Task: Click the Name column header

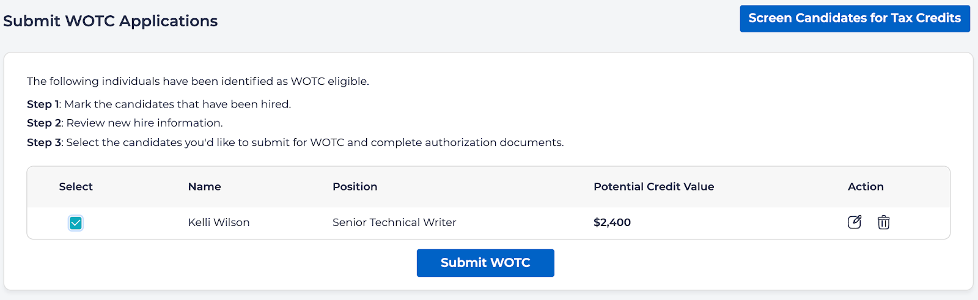Action: coord(204,186)
